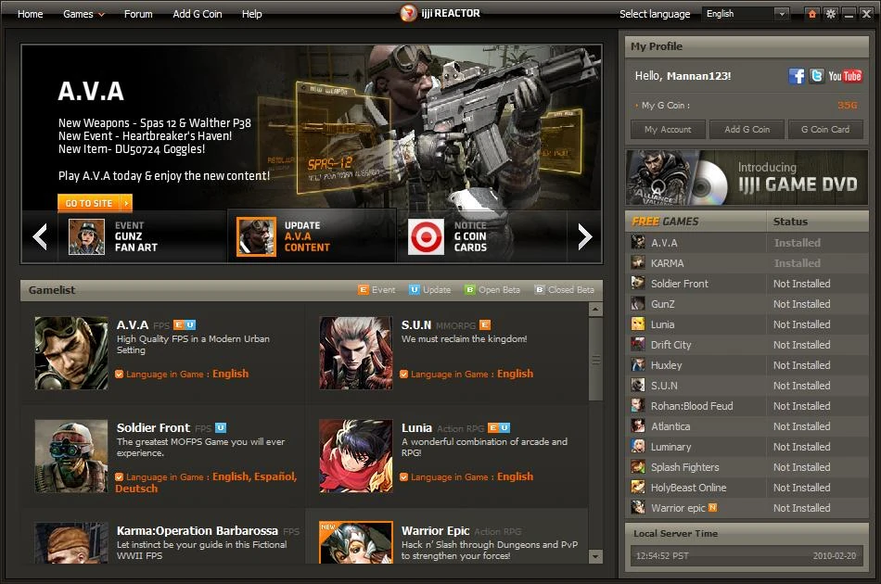Click the Splash Fighters icon
This screenshot has height=584, width=881.
pyautogui.click(x=638, y=466)
